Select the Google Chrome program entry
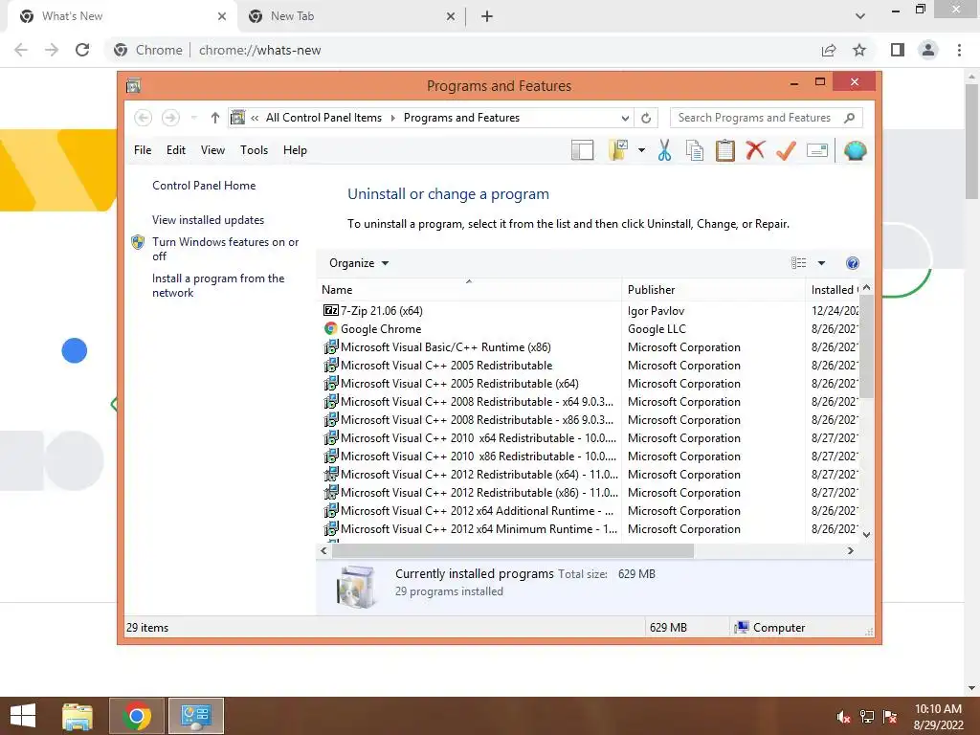The width and height of the screenshot is (980, 735). 381,329
